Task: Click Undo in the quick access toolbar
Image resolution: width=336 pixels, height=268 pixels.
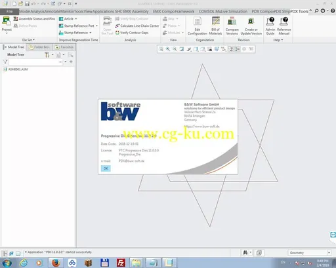Action: 33,4
